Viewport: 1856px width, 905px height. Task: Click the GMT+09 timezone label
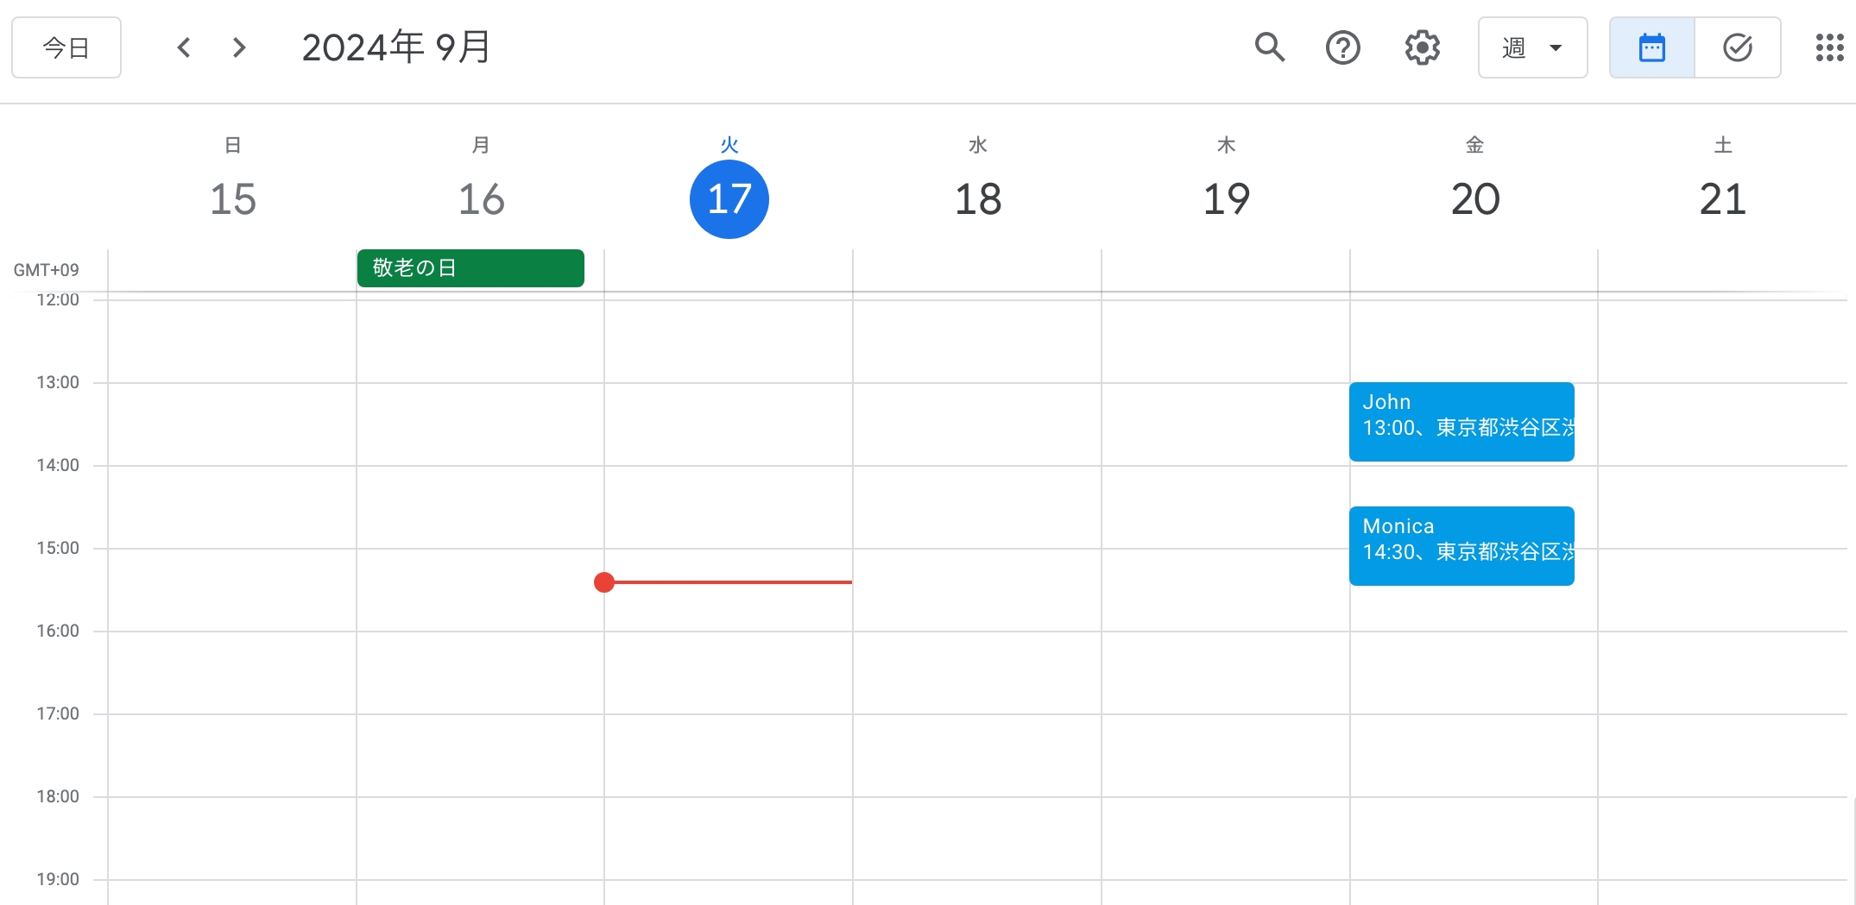tap(47, 270)
